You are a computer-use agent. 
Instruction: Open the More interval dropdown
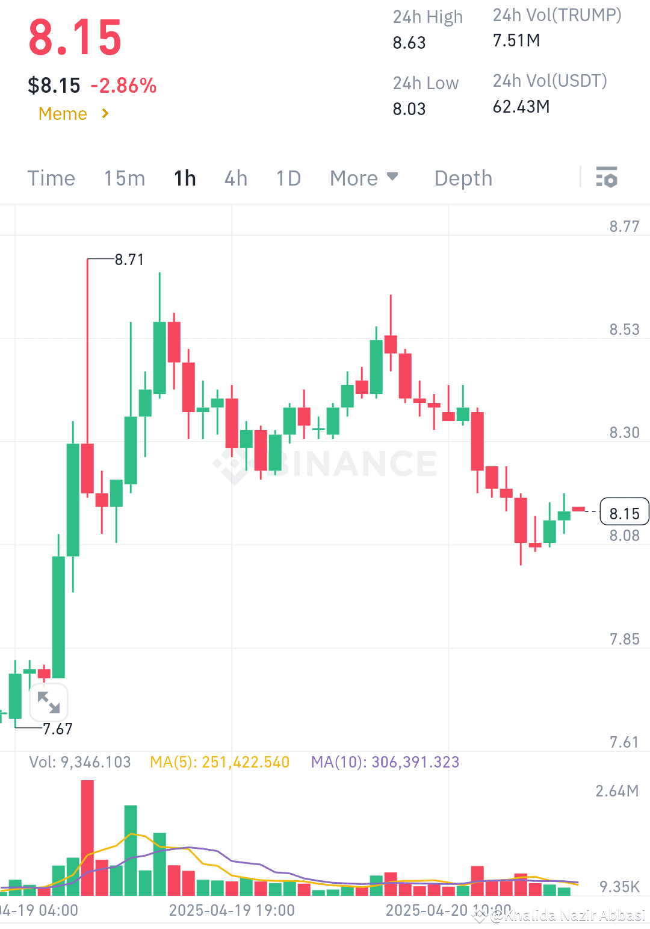click(x=364, y=178)
